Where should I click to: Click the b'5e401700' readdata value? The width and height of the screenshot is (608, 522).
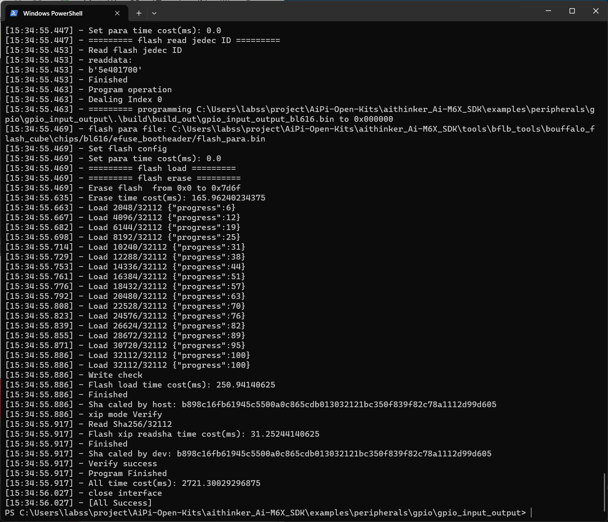click(115, 70)
